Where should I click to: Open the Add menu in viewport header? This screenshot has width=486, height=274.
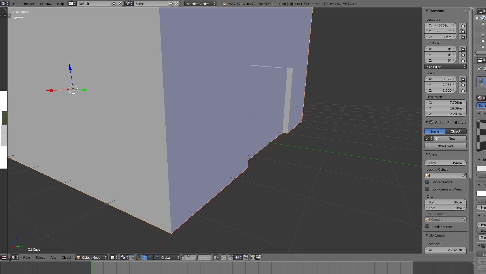53,257
